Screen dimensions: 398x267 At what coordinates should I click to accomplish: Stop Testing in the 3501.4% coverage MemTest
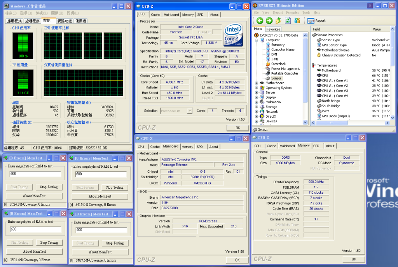click(x=49, y=243)
